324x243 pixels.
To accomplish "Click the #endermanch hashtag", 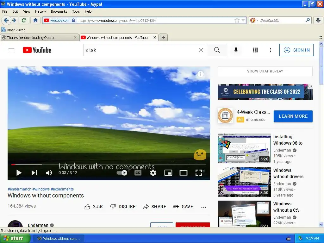I will [19, 189].
